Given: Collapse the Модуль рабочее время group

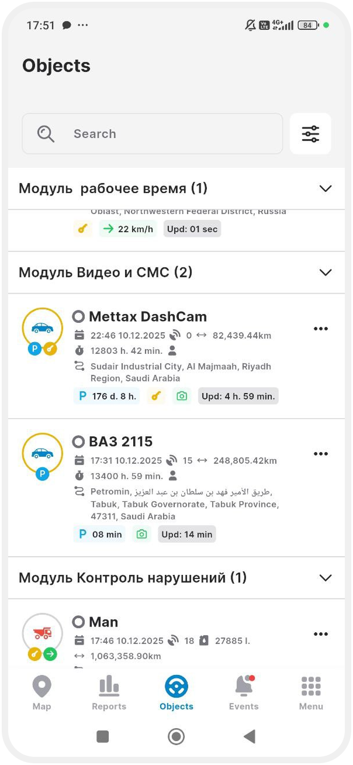Looking at the screenshot, I should [x=326, y=188].
